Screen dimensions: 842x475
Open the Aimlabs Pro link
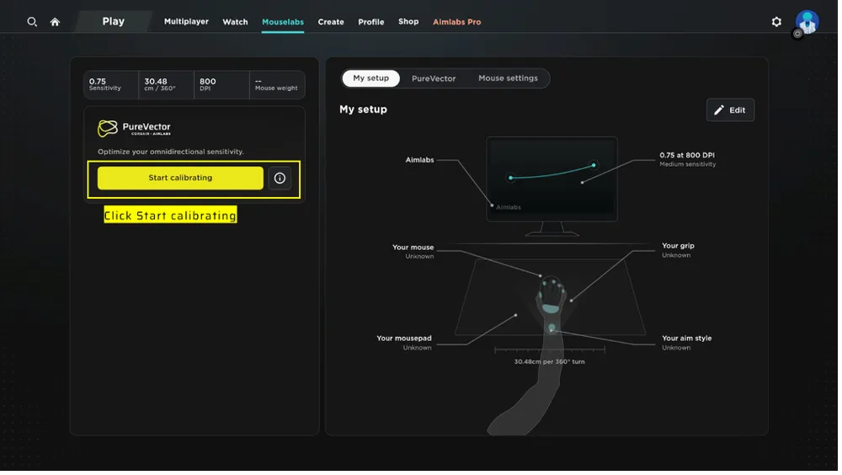pos(457,22)
